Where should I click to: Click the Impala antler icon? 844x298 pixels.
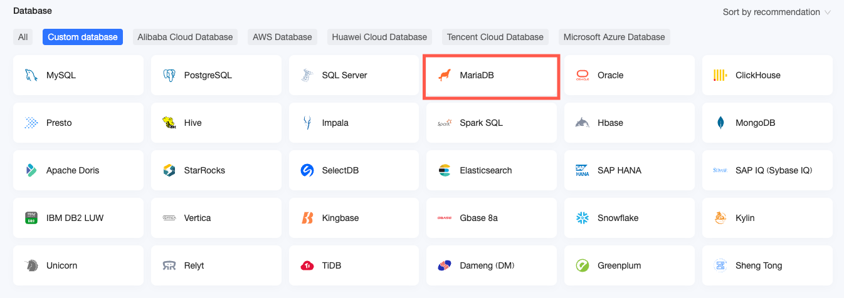(x=307, y=123)
